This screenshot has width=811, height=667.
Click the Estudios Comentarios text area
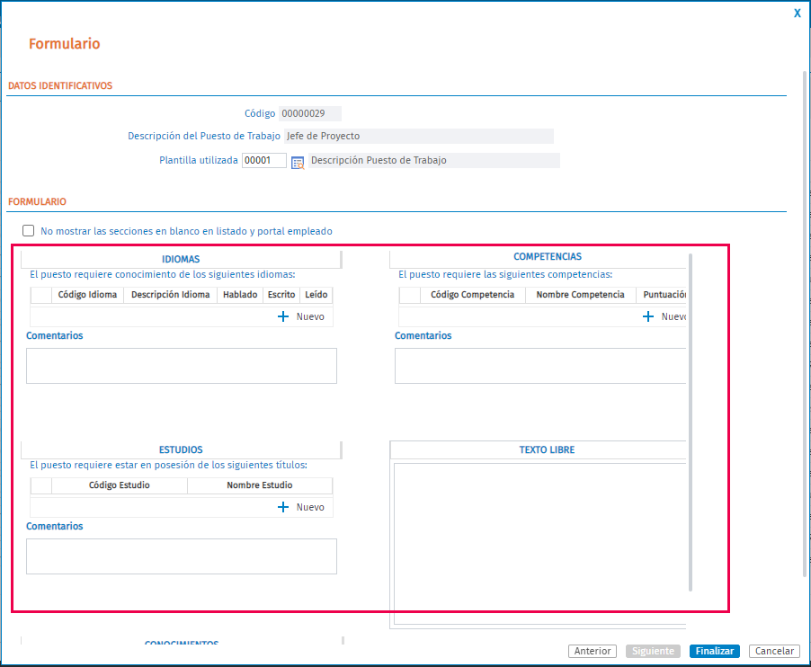coord(182,556)
